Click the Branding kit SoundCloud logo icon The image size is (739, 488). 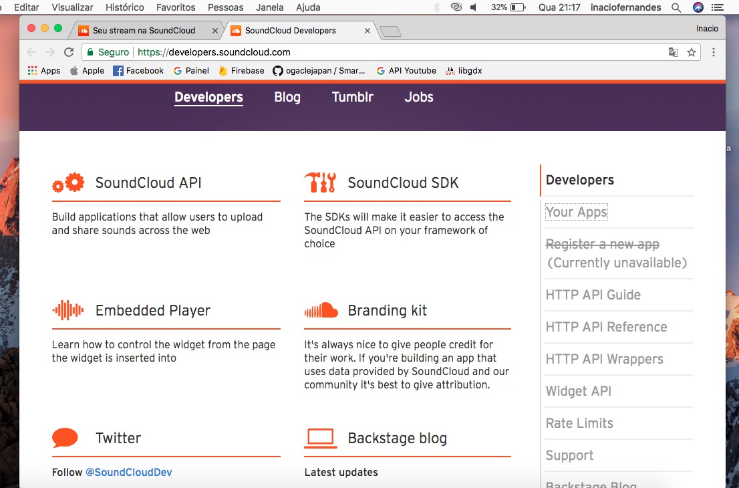(321, 310)
